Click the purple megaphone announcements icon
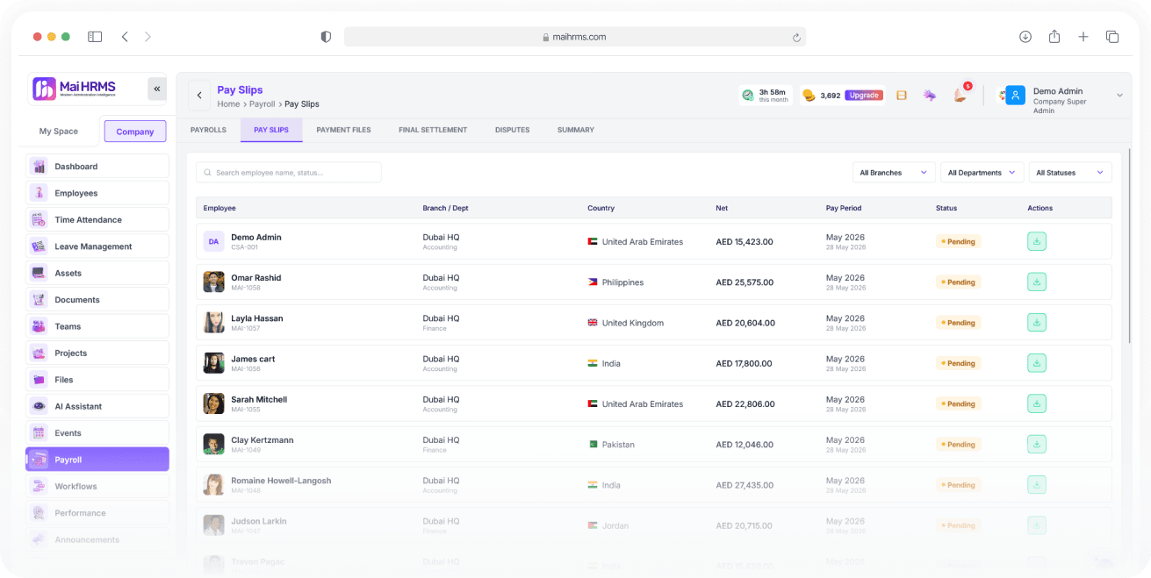1151x578 pixels. (x=929, y=95)
